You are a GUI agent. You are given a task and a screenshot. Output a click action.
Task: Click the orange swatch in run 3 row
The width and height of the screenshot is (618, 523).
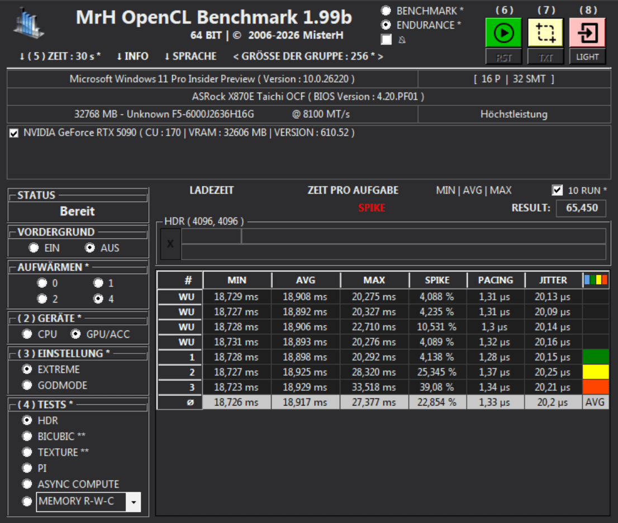pos(596,387)
